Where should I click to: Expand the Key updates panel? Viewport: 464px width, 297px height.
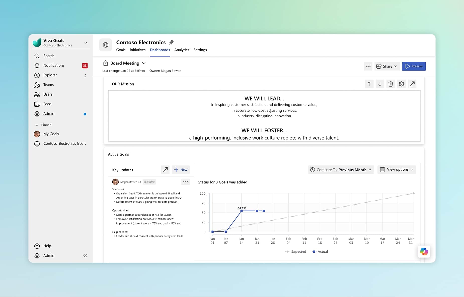pos(165,170)
